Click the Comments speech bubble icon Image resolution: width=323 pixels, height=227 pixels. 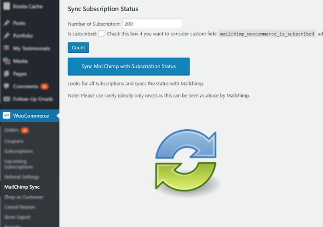6,86
